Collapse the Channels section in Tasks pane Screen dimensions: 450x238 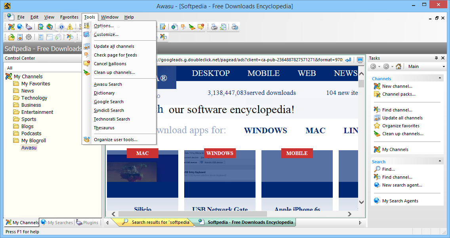click(440, 78)
